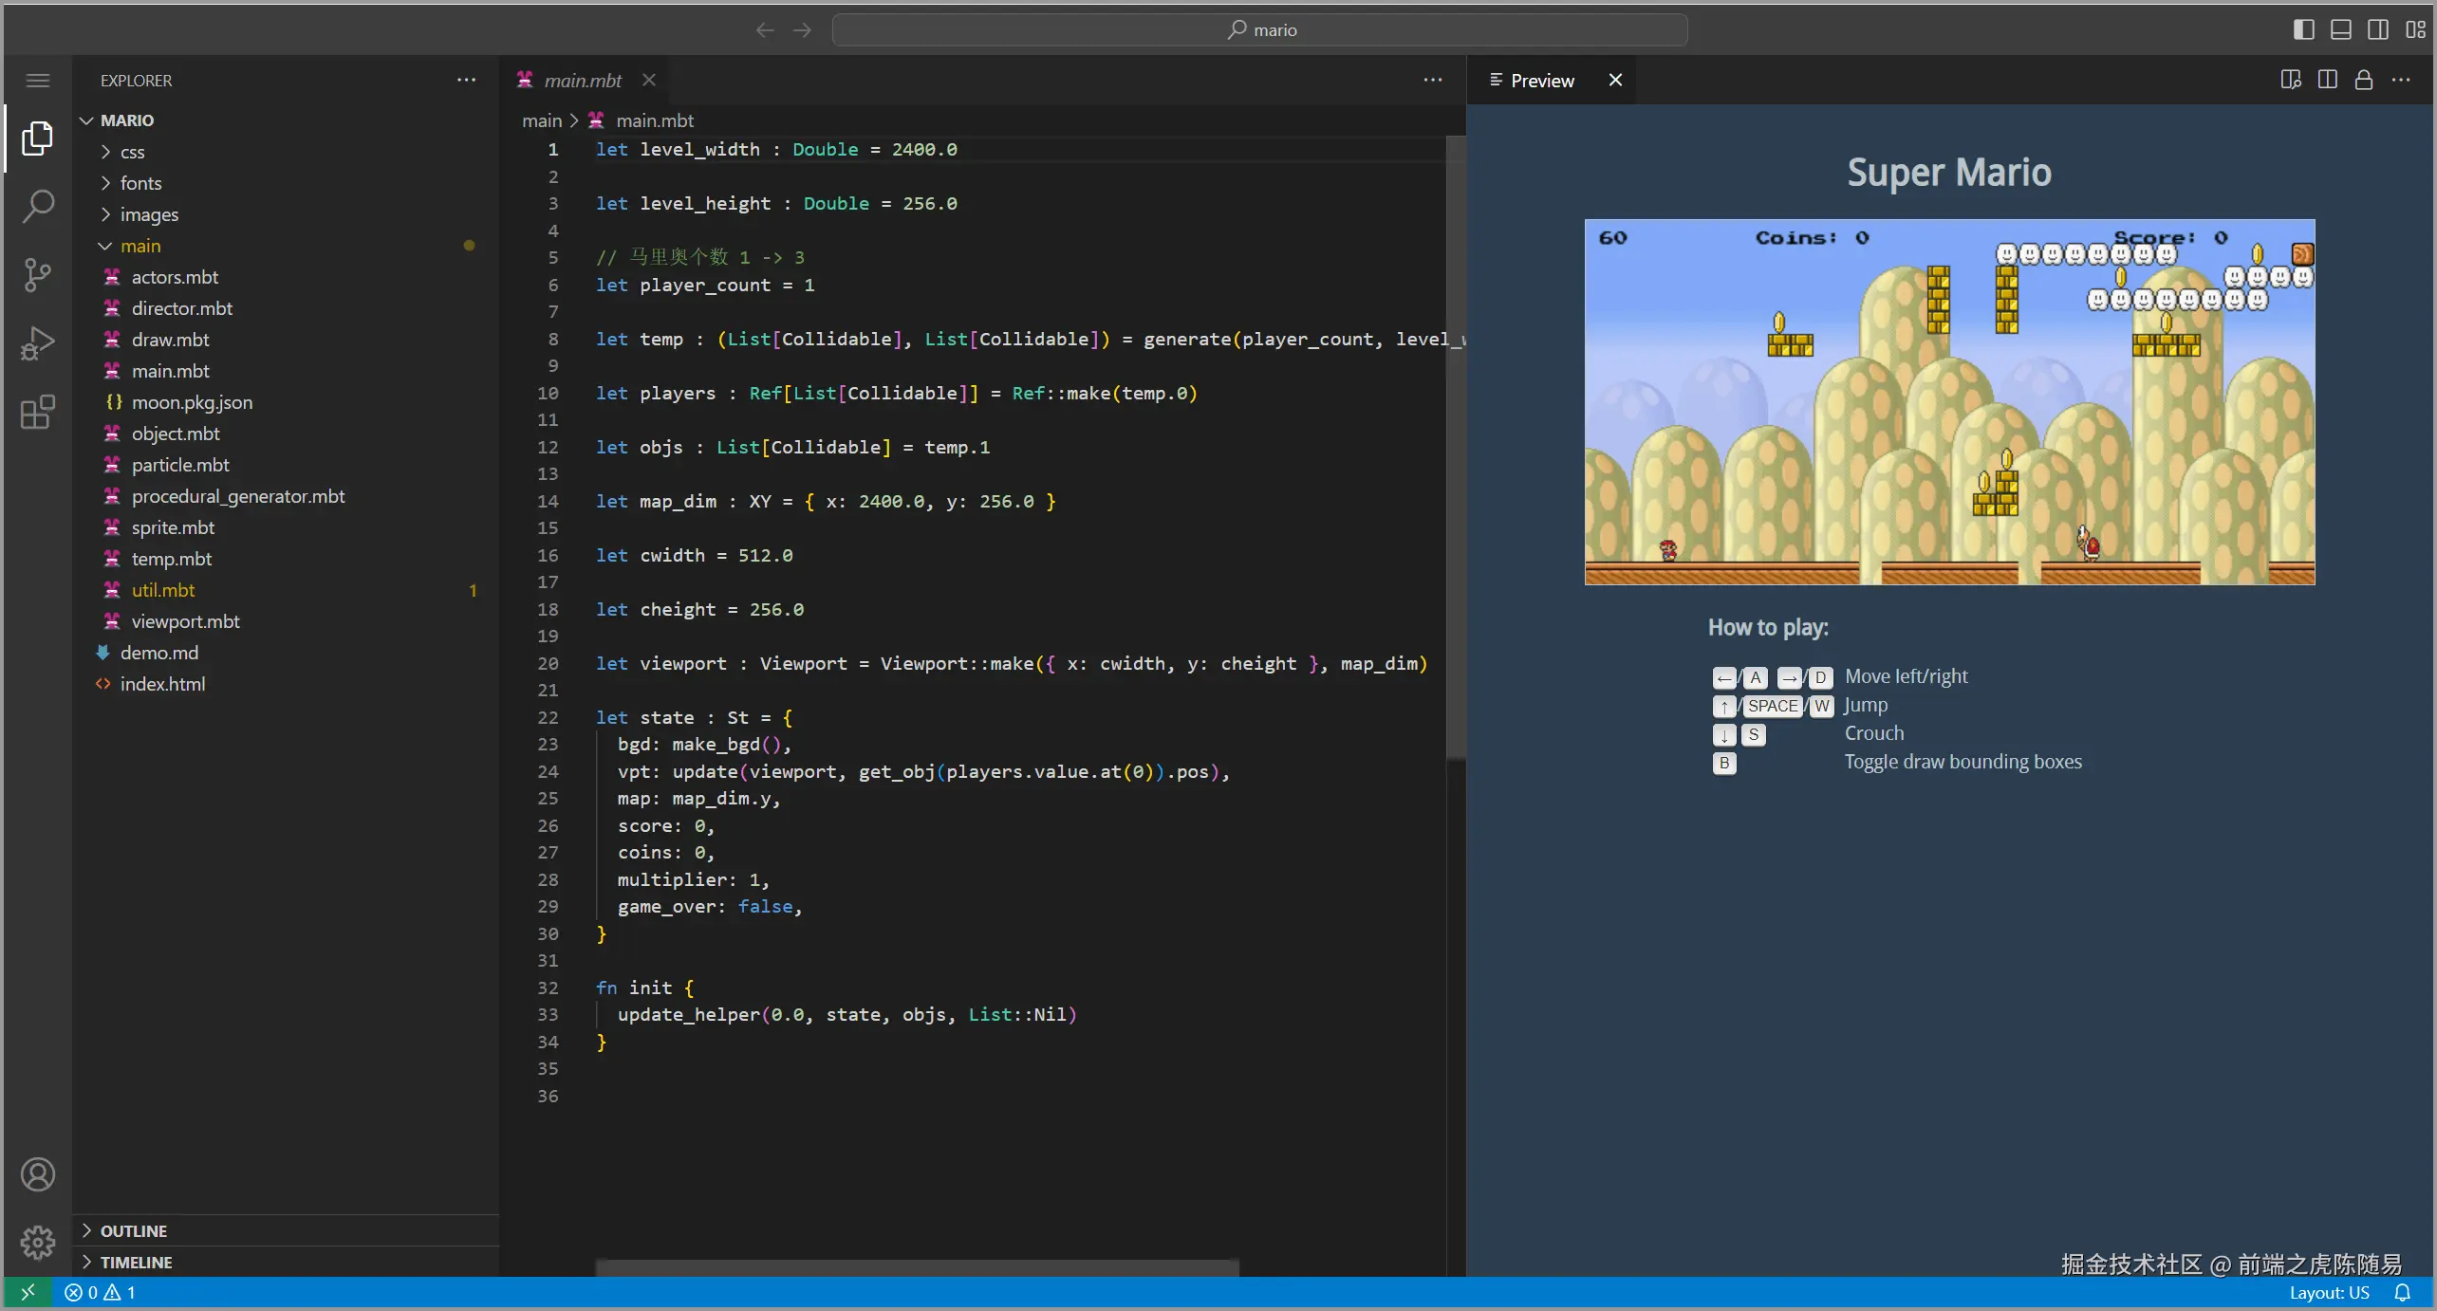
Task: Click show source icon in Preview toolbar
Action: tap(2291, 81)
